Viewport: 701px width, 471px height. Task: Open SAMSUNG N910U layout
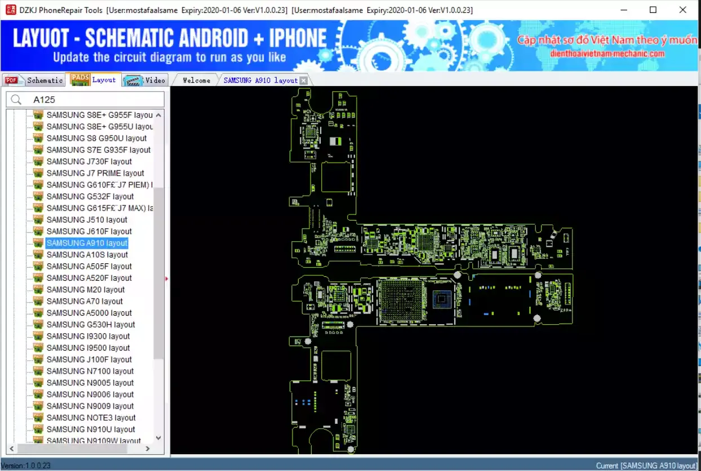[91, 429]
